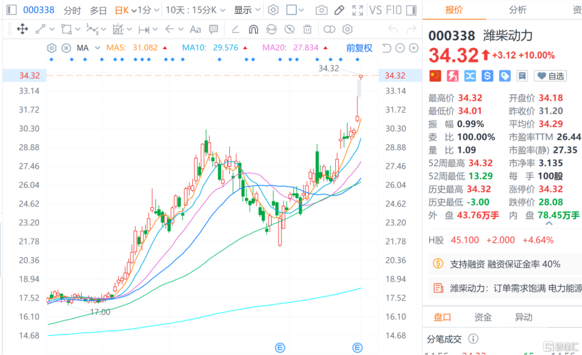Open the 10天:15分K range dropdown
Viewport: 582px width, 355px height.
coord(195,10)
